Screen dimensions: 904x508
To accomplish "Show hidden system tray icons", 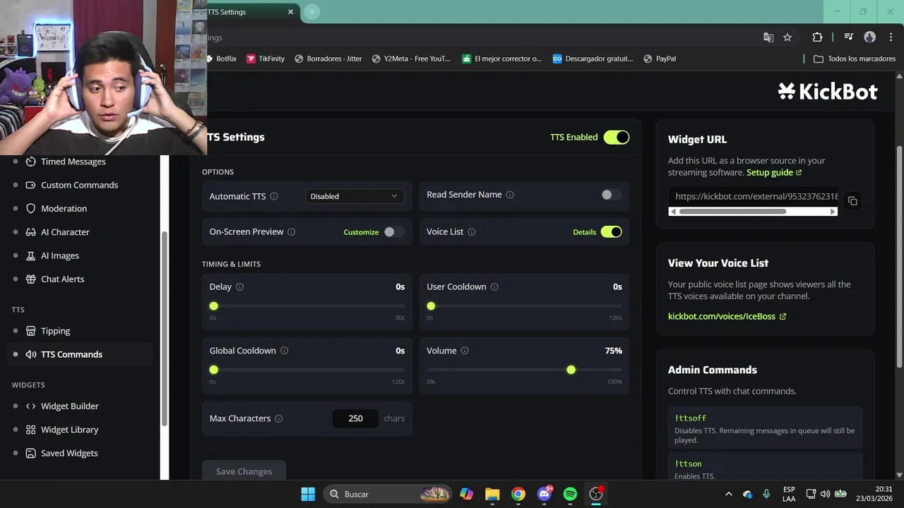I will coord(729,494).
